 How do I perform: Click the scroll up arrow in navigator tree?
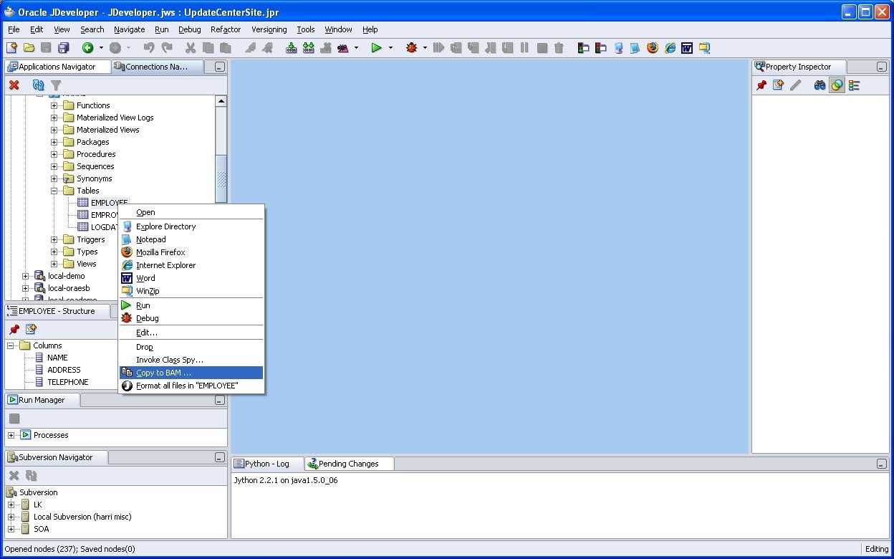coord(221,101)
